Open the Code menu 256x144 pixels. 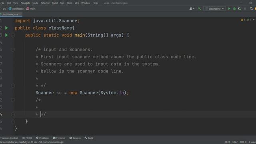click(35, 3)
